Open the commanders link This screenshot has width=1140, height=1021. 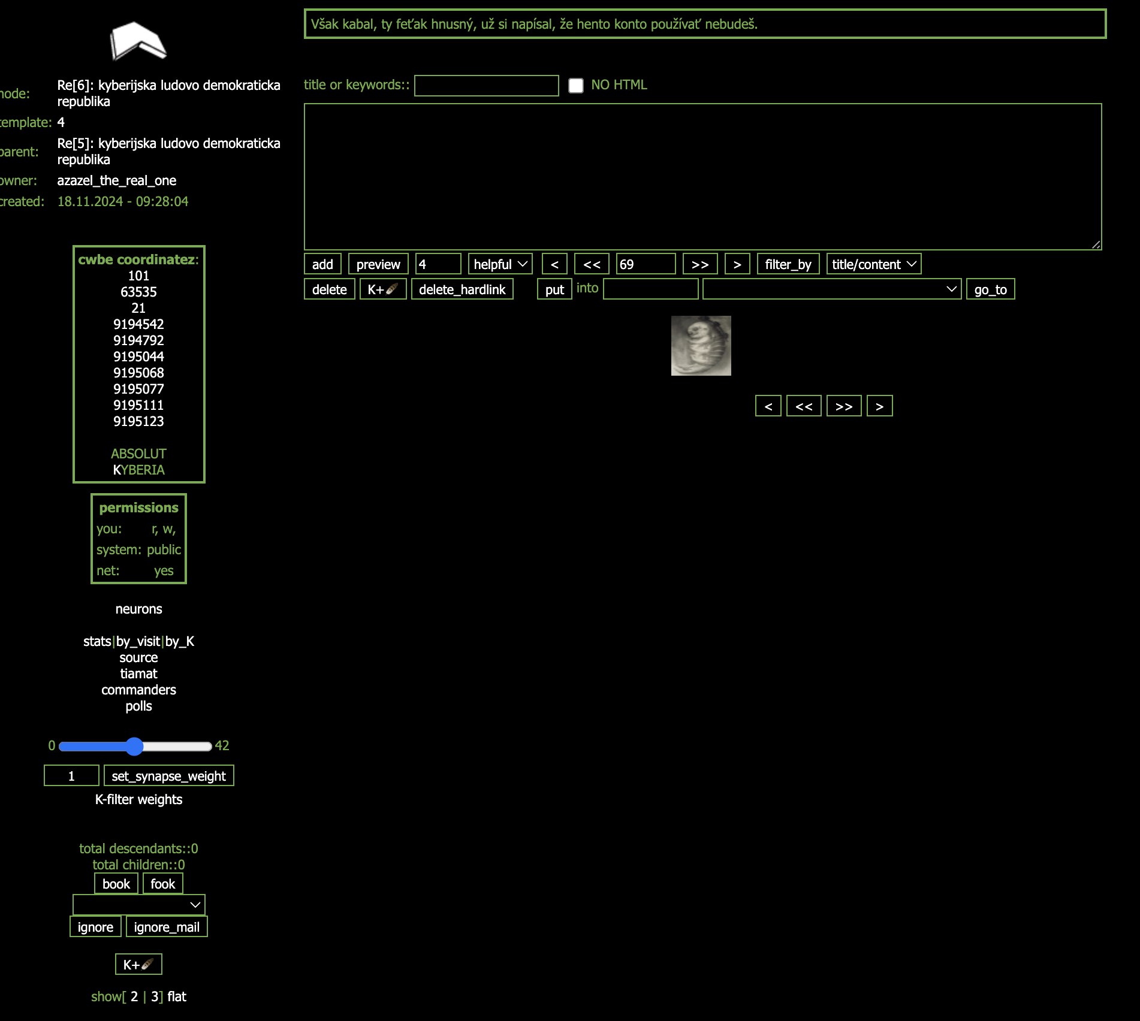(138, 690)
